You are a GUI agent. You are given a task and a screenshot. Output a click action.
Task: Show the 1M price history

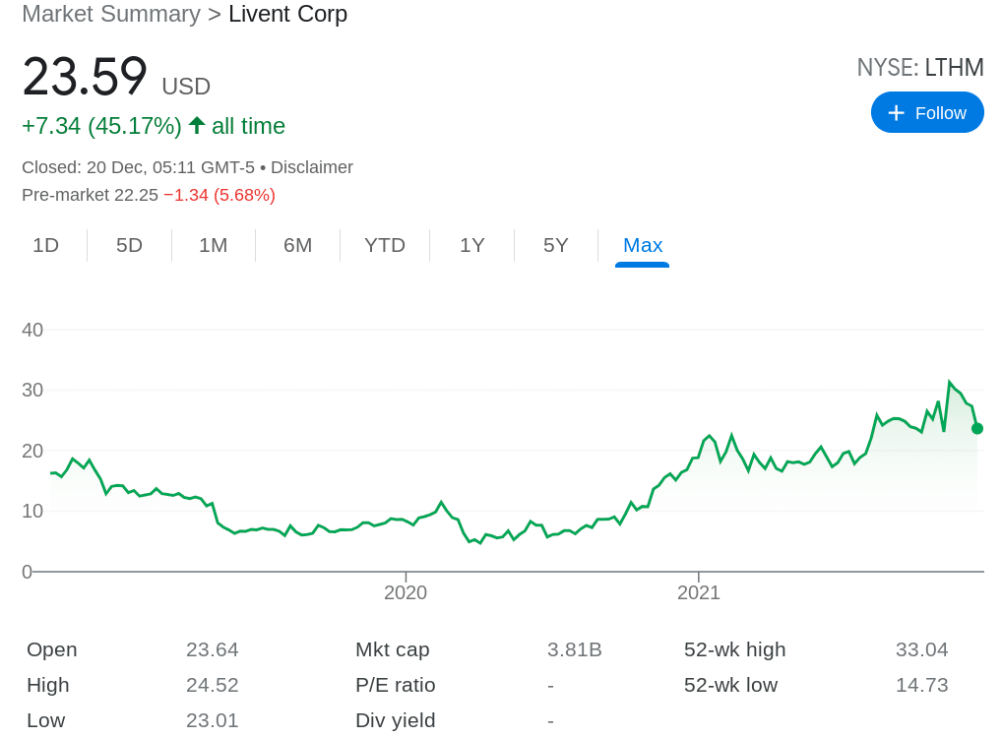pos(213,245)
